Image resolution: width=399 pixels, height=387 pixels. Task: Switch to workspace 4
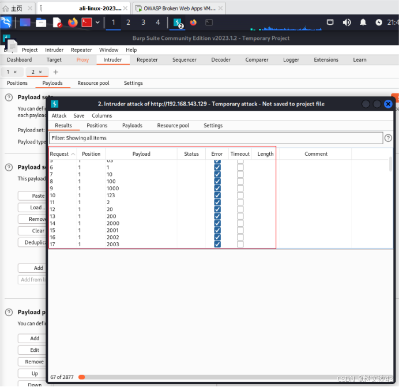(x=158, y=22)
